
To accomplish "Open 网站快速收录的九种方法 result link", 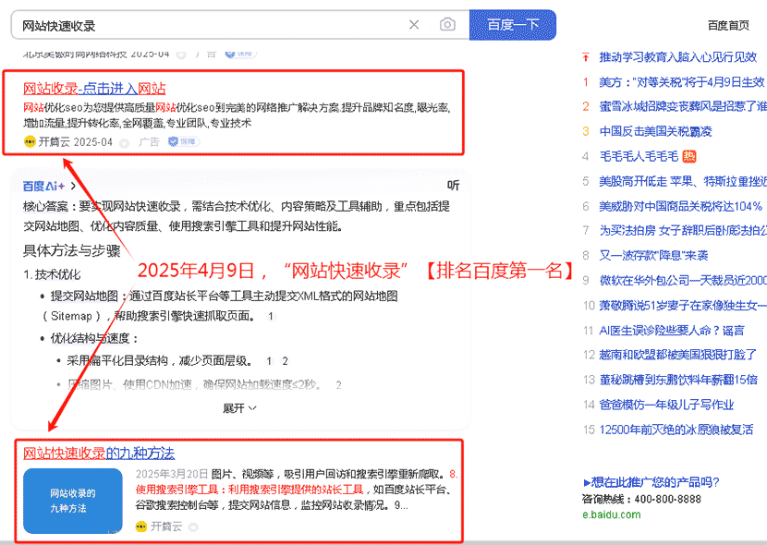I will 99,454.
